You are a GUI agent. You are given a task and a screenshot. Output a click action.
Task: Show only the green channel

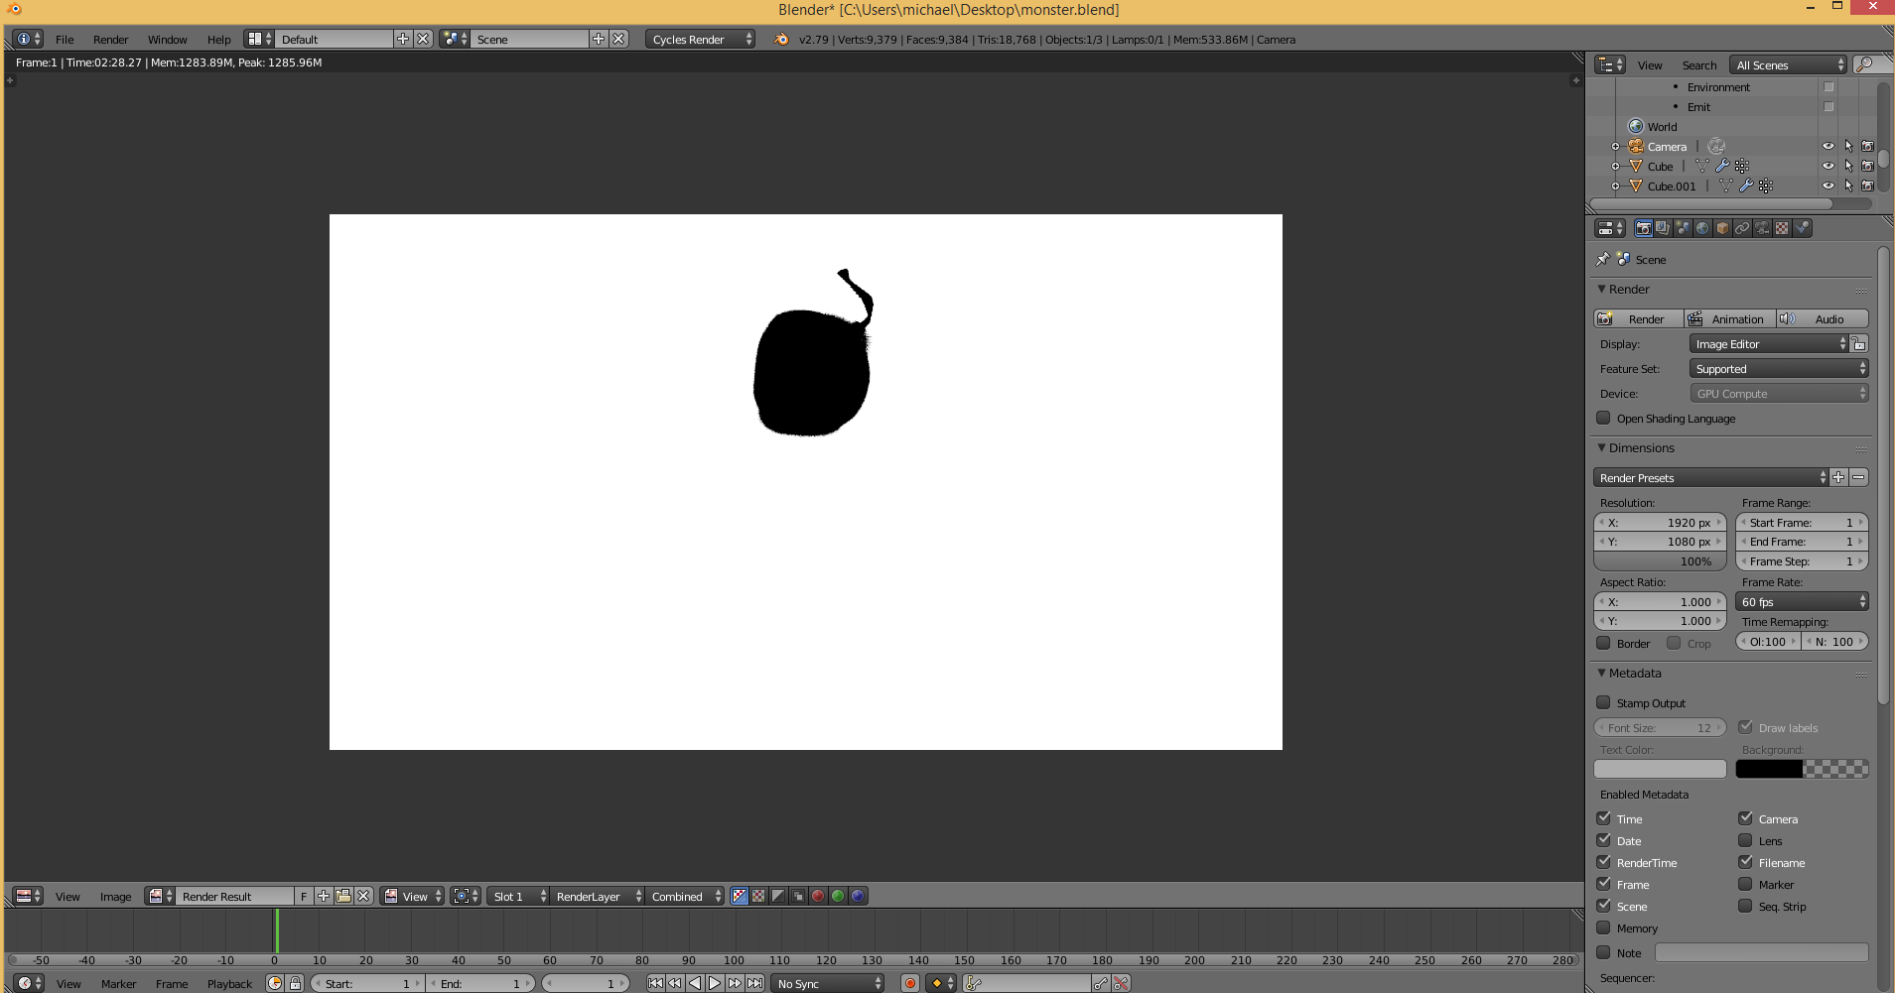[x=838, y=896]
